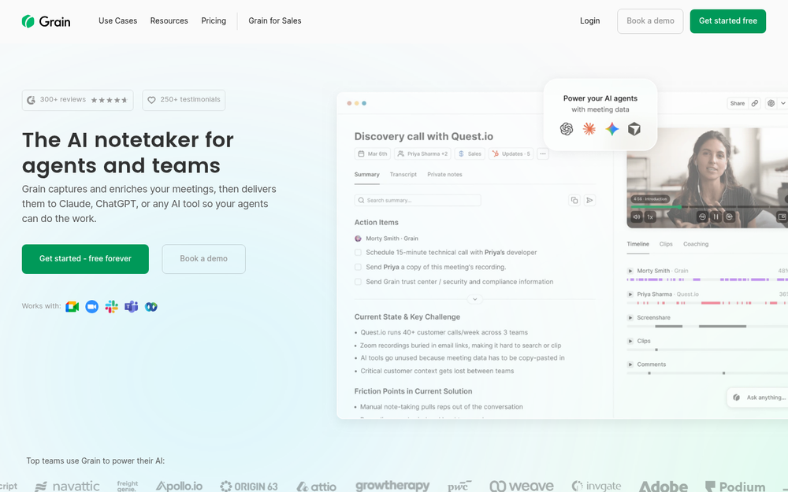Change the 1x playback speed
Image resolution: width=788 pixels, height=492 pixels.
tap(650, 217)
